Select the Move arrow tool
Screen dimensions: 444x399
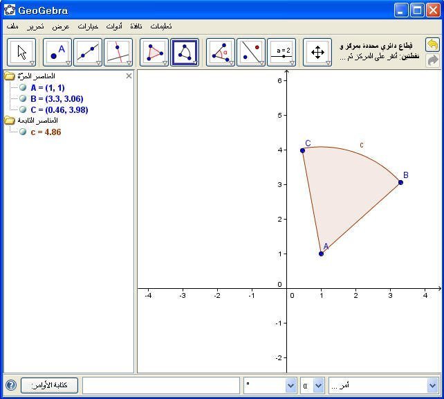tap(22, 53)
